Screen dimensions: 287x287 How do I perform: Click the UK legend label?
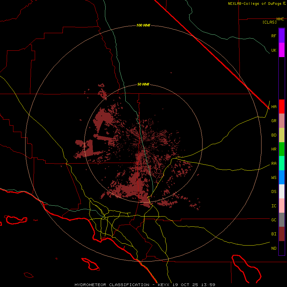point(274,50)
